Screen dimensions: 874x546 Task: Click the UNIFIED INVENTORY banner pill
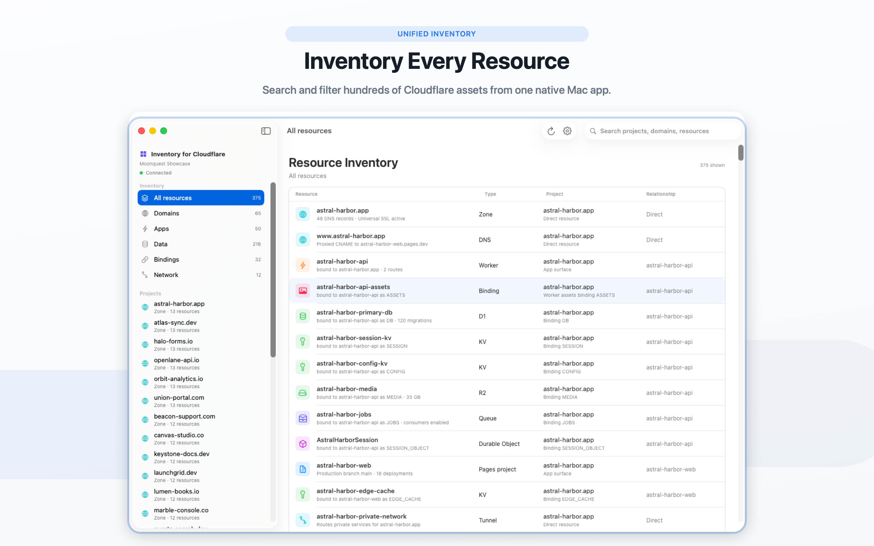[437, 34]
